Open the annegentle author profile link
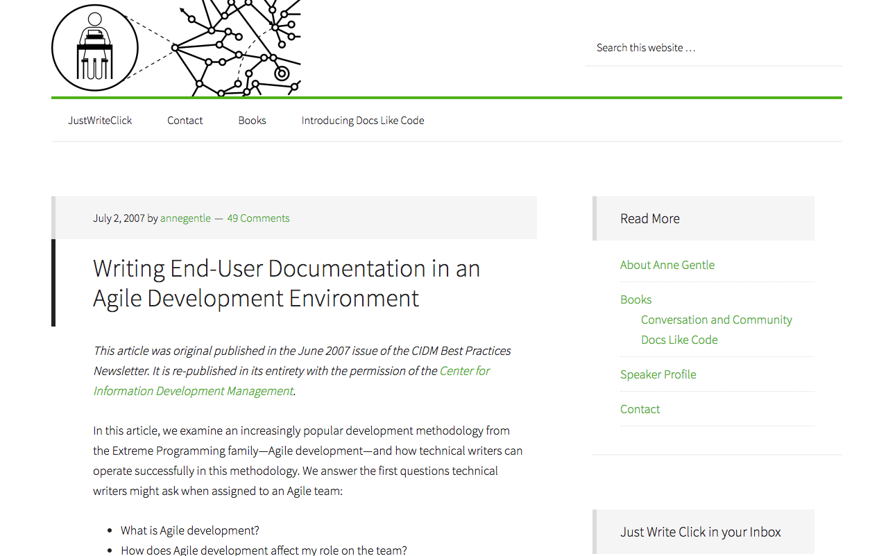The image size is (888, 556). coord(185,218)
